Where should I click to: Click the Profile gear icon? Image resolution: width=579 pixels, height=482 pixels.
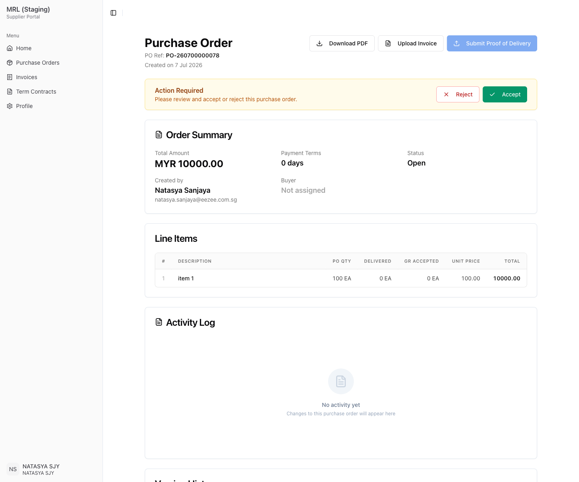[10, 106]
